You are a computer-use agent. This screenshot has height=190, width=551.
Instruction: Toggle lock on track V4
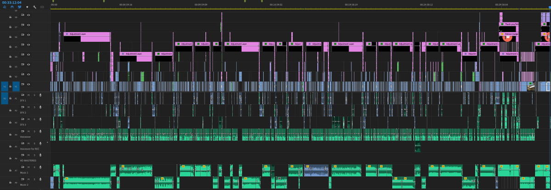click(x=10, y=57)
